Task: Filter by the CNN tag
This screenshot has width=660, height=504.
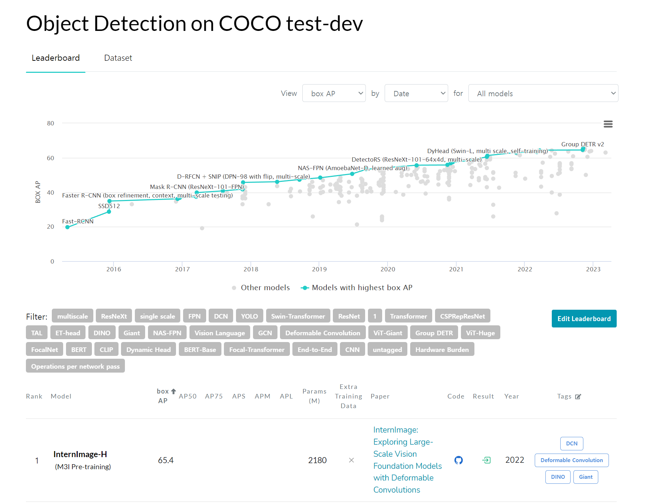Action: [x=352, y=349]
